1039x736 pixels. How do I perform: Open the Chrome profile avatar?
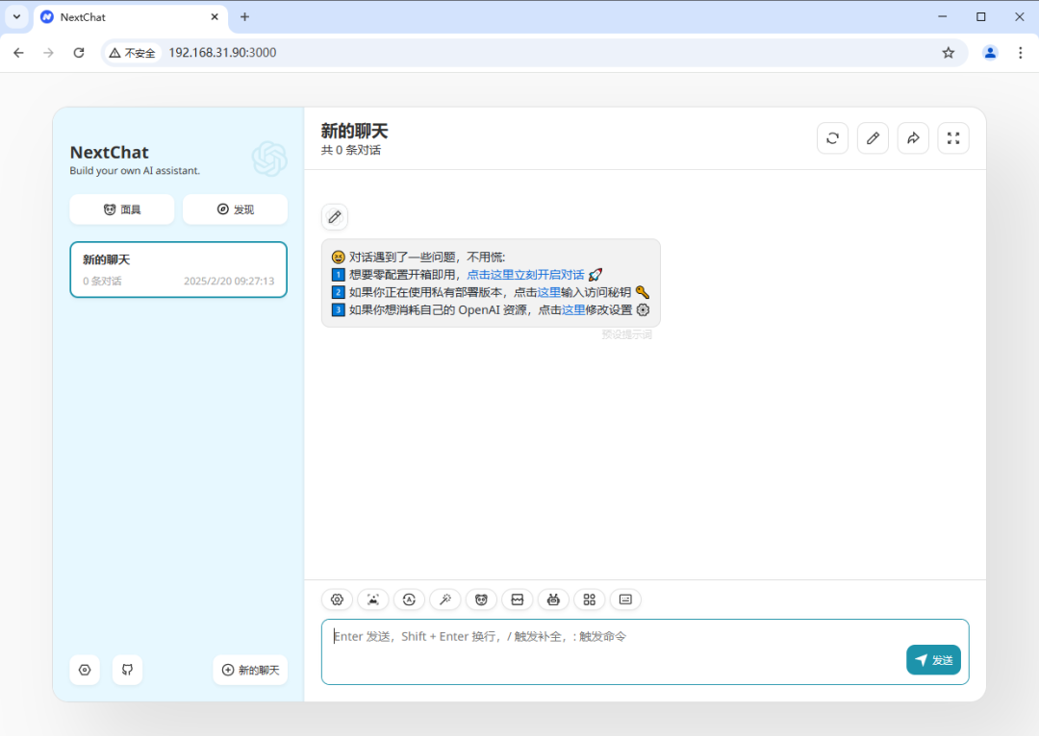click(x=990, y=53)
